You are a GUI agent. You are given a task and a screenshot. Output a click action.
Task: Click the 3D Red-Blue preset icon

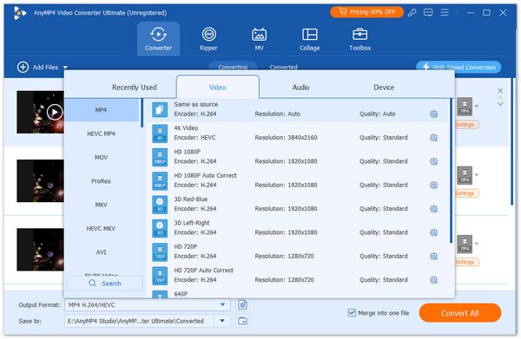tap(160, 205)
